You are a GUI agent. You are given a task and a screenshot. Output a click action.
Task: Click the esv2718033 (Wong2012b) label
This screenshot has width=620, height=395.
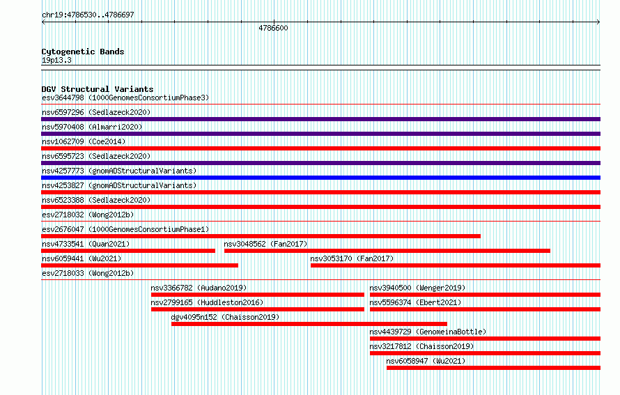click(88, 273)
